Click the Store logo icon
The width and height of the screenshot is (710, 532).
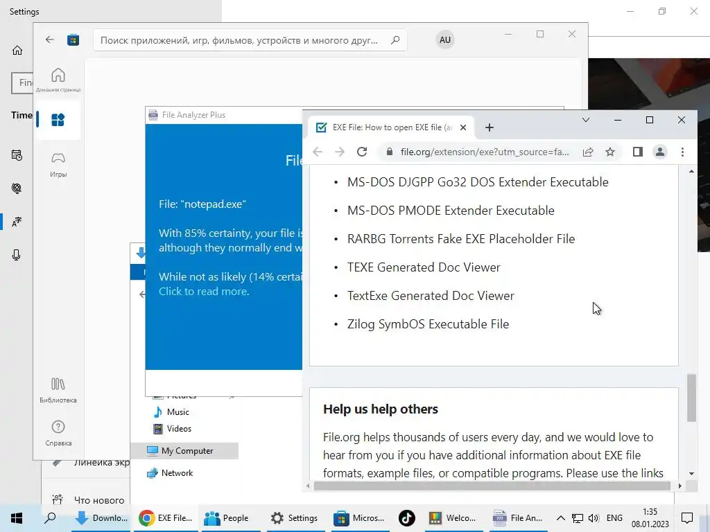click(x=73, y=39)
